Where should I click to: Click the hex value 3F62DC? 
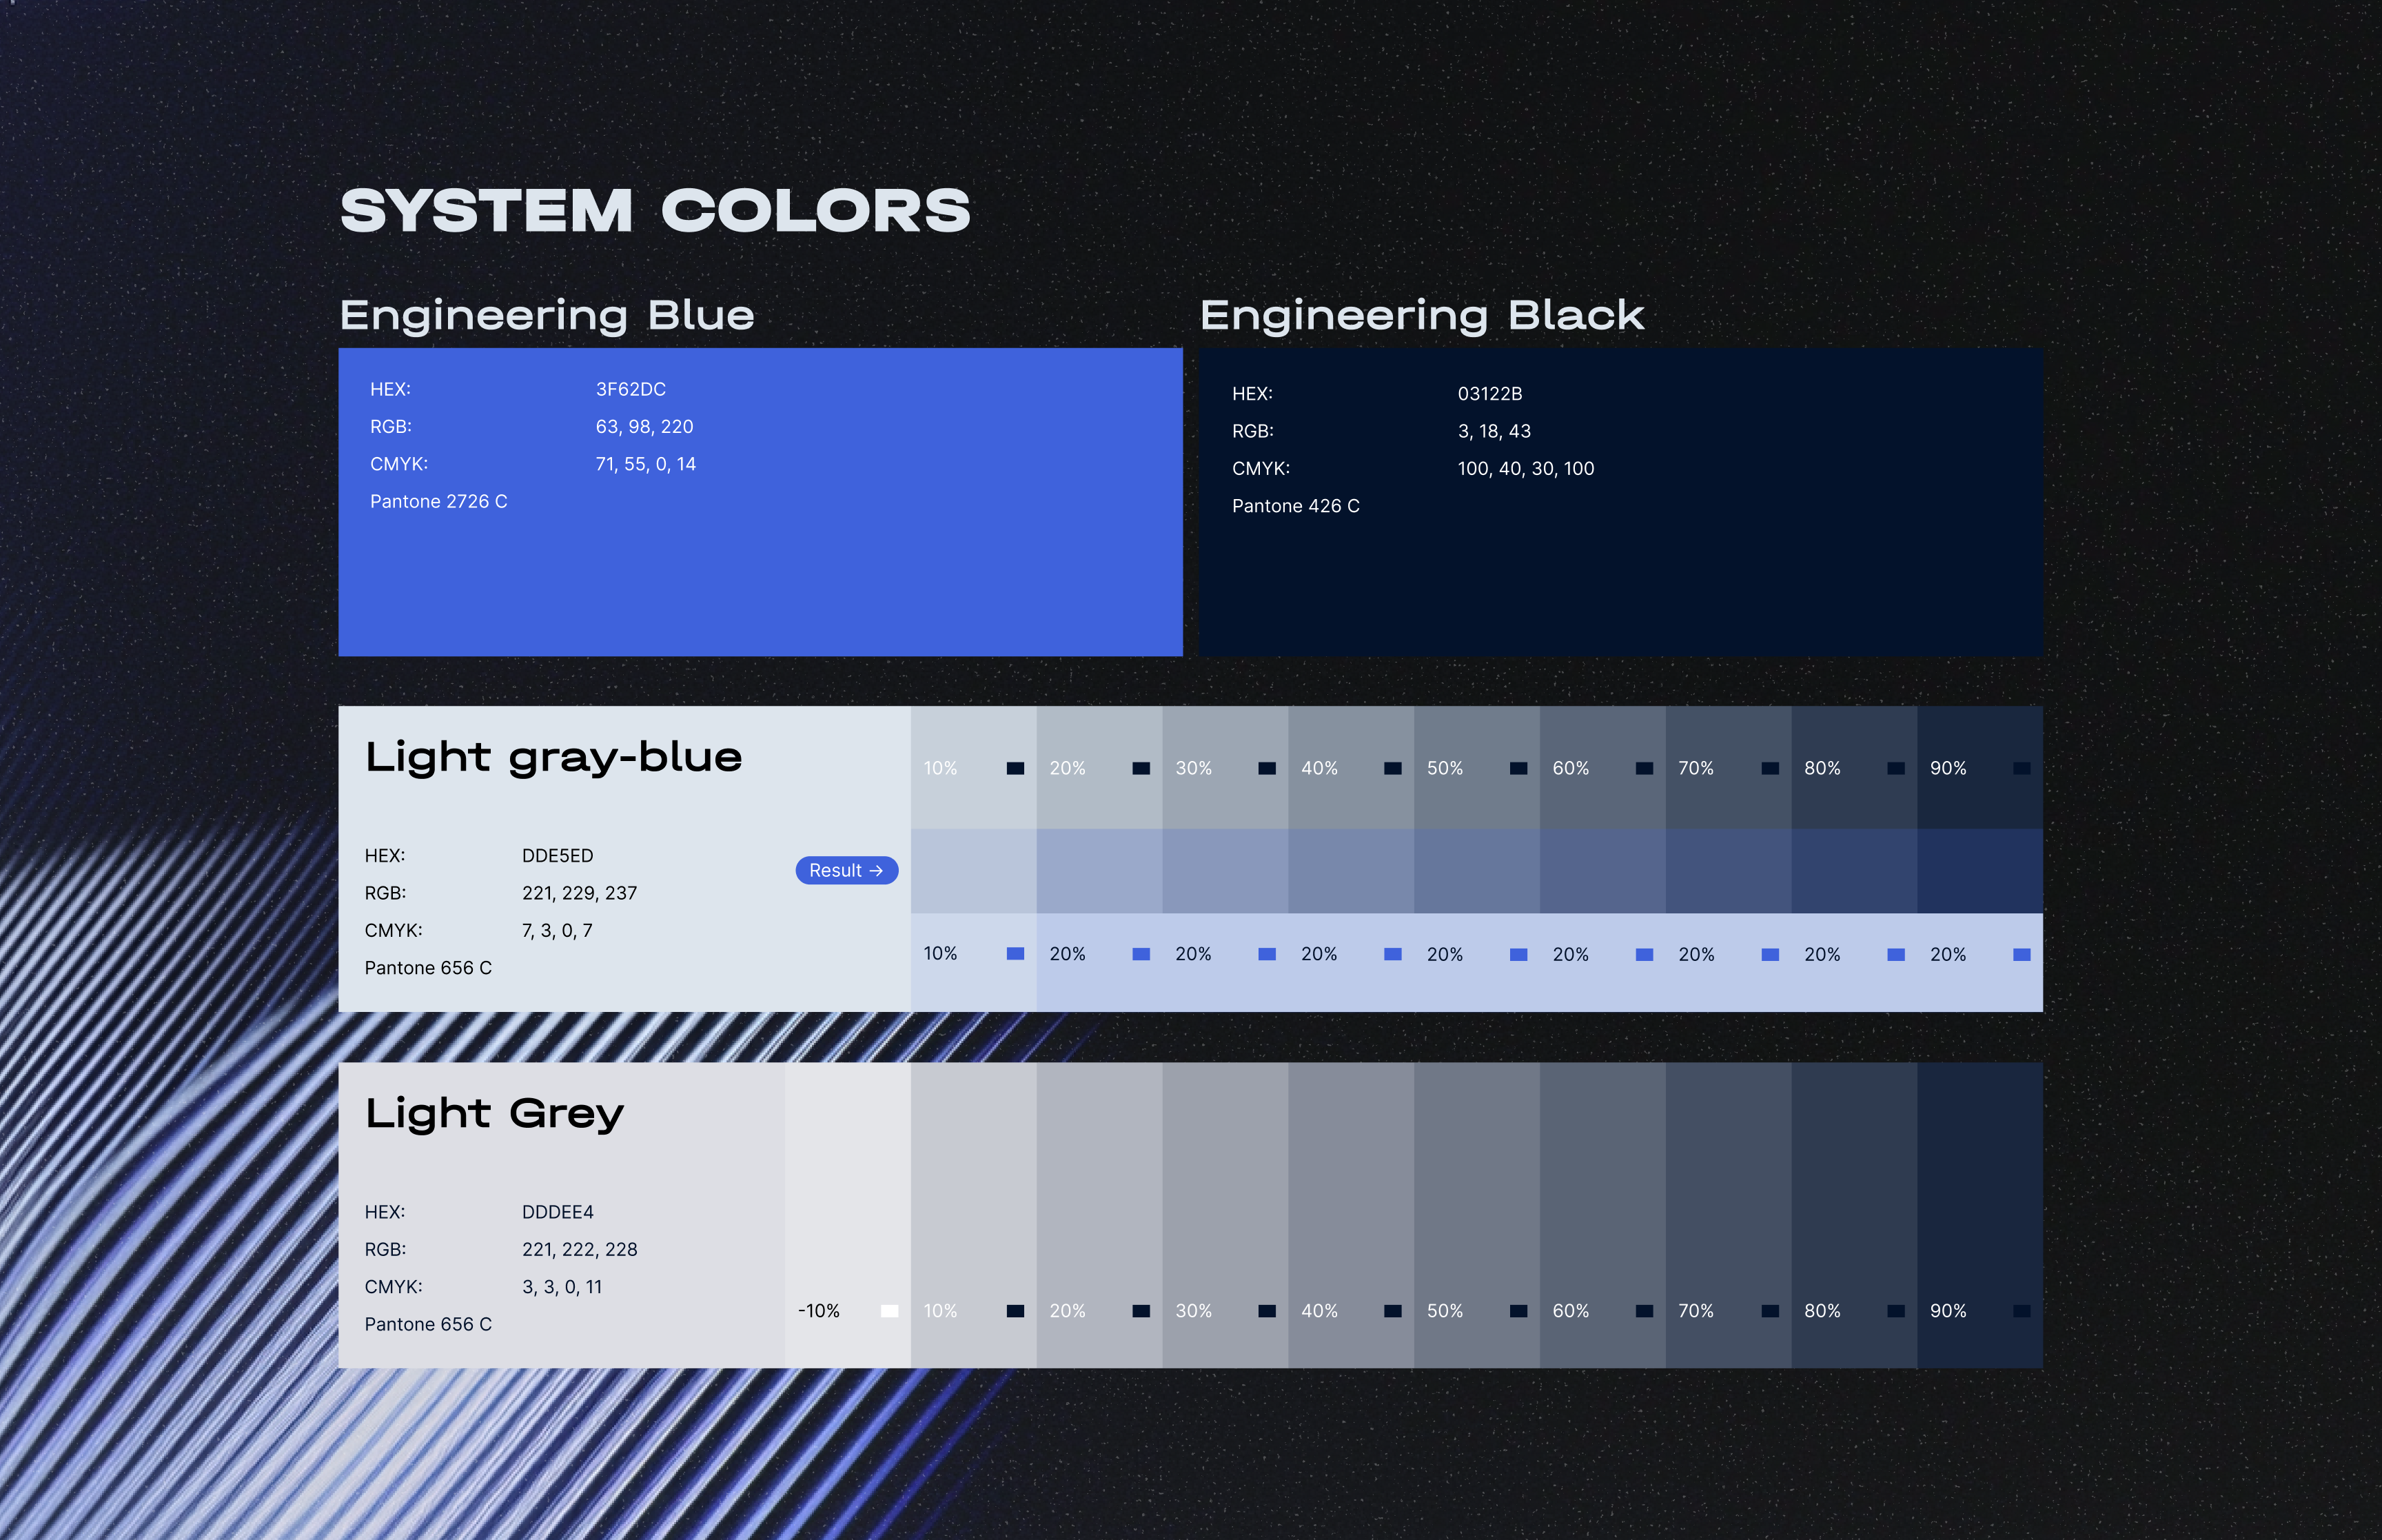pyautogui.click(x=630, y=389)
